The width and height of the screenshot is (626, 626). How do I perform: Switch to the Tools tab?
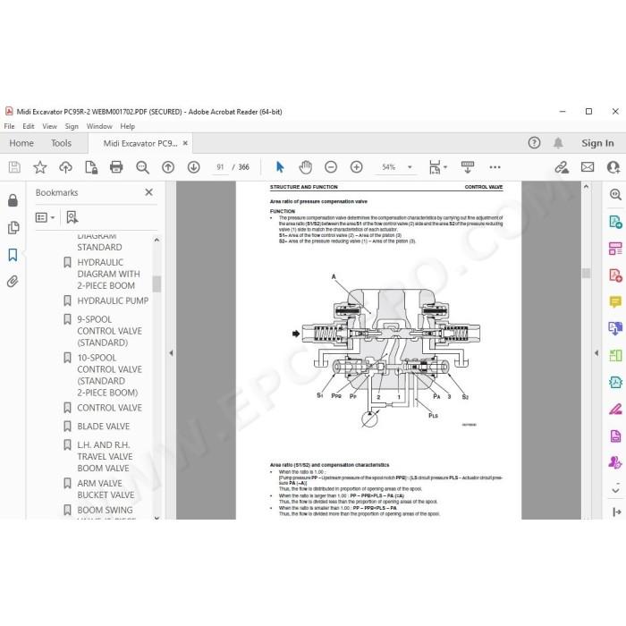click(61, 143)
